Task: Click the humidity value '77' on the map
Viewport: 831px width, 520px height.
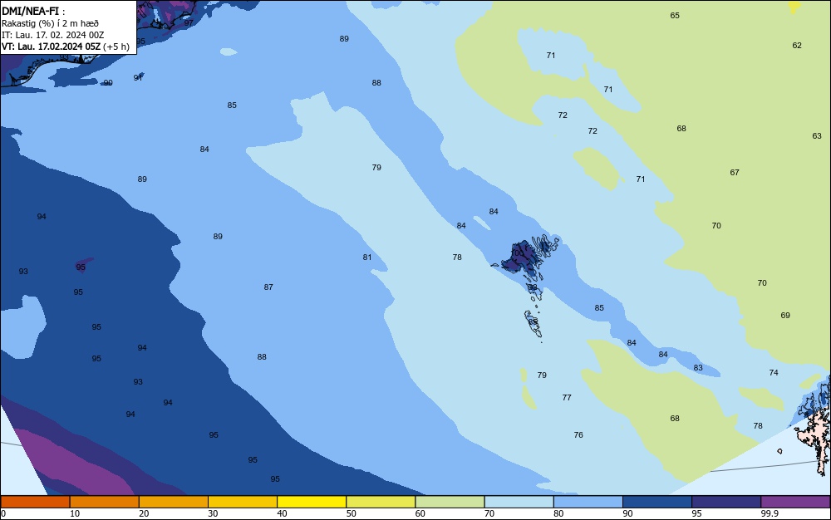Action: click(x=567, y=398)
